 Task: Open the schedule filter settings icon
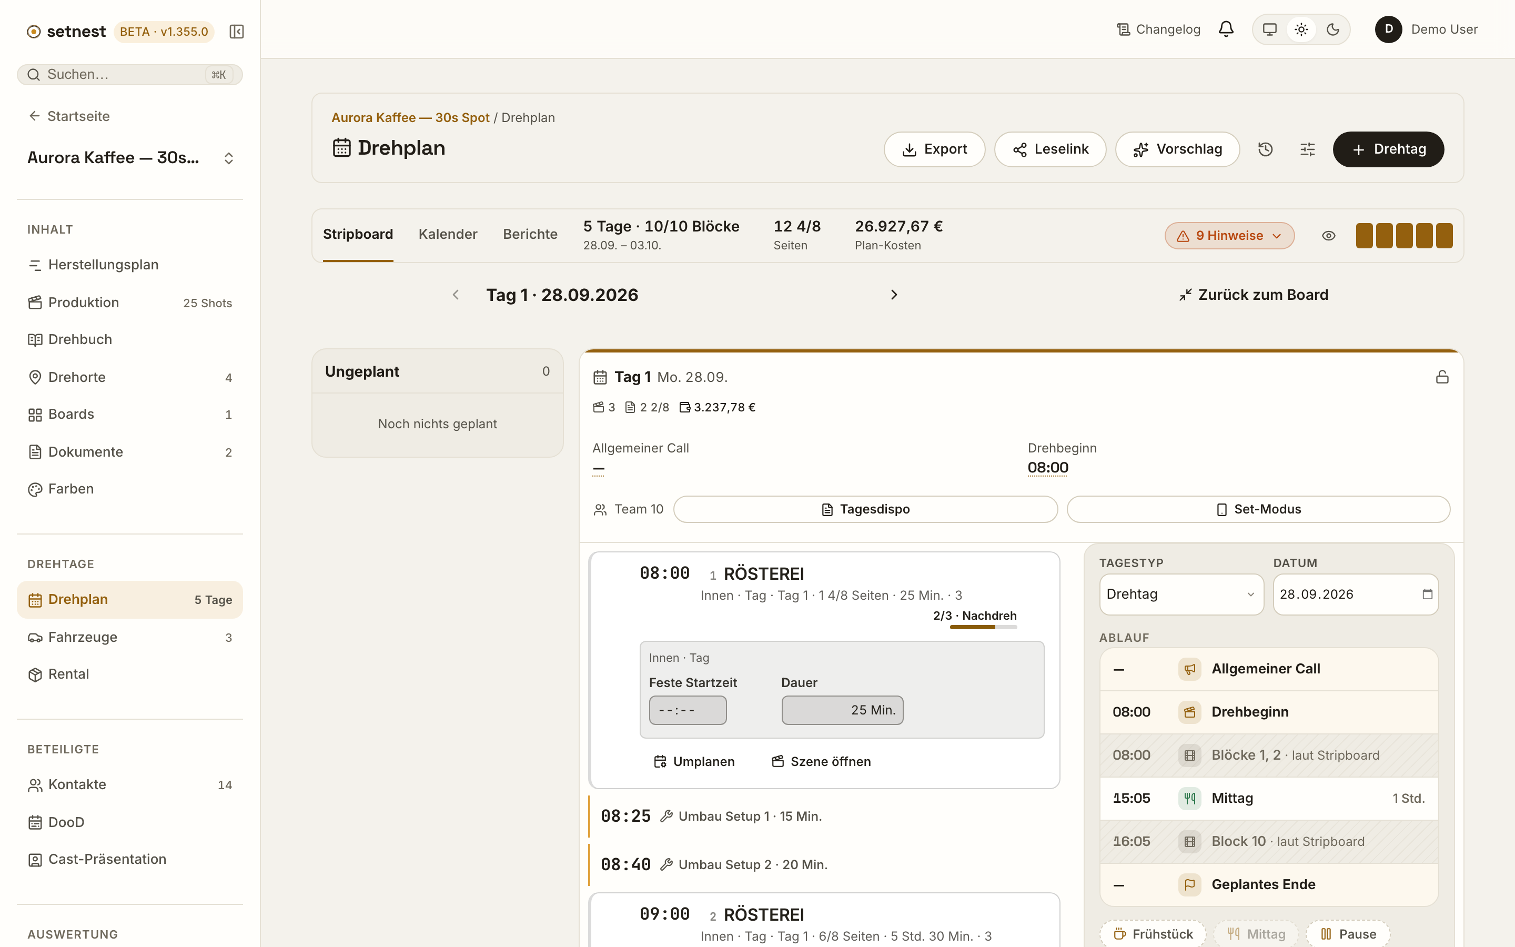point(1308,149)
